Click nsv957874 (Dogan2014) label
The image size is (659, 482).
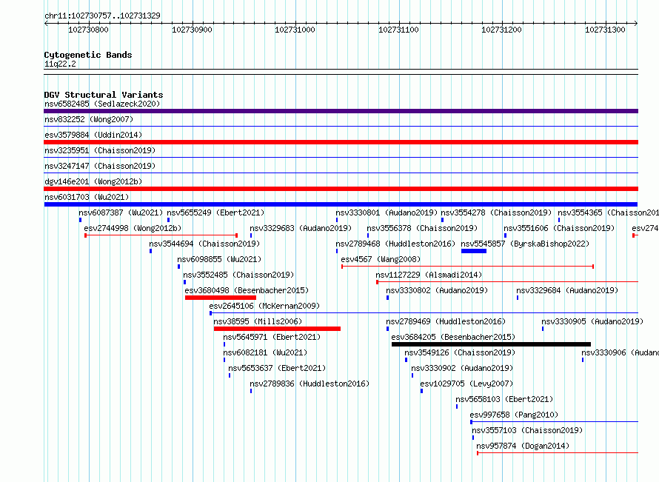coord(523,446)
